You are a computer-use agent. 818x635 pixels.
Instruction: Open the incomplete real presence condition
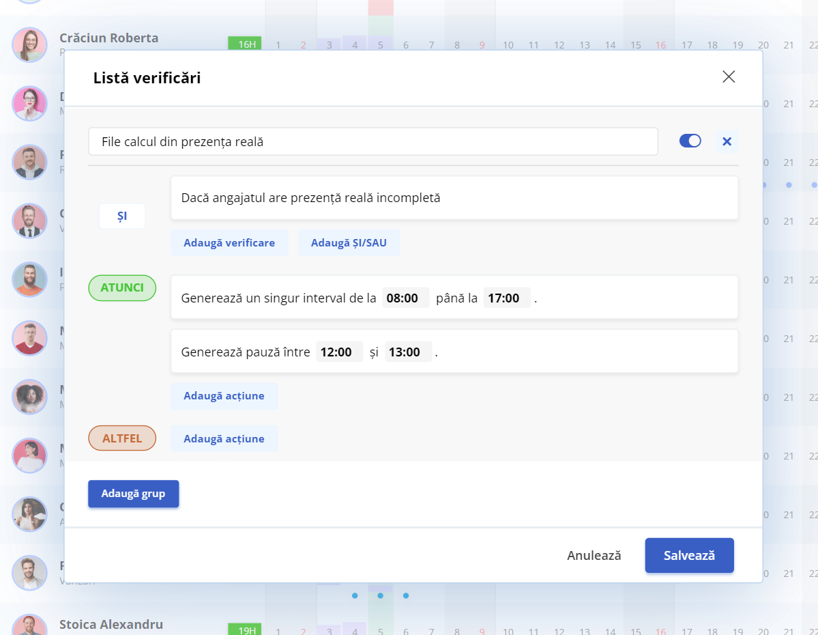tap(454, 198)
